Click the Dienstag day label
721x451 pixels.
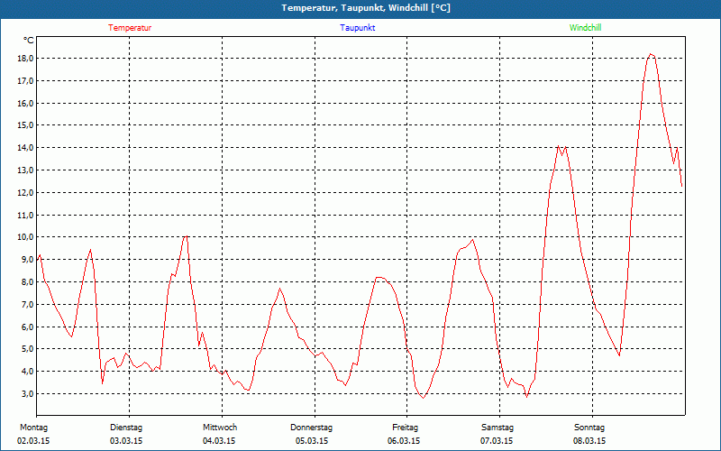tap(126, 428)
